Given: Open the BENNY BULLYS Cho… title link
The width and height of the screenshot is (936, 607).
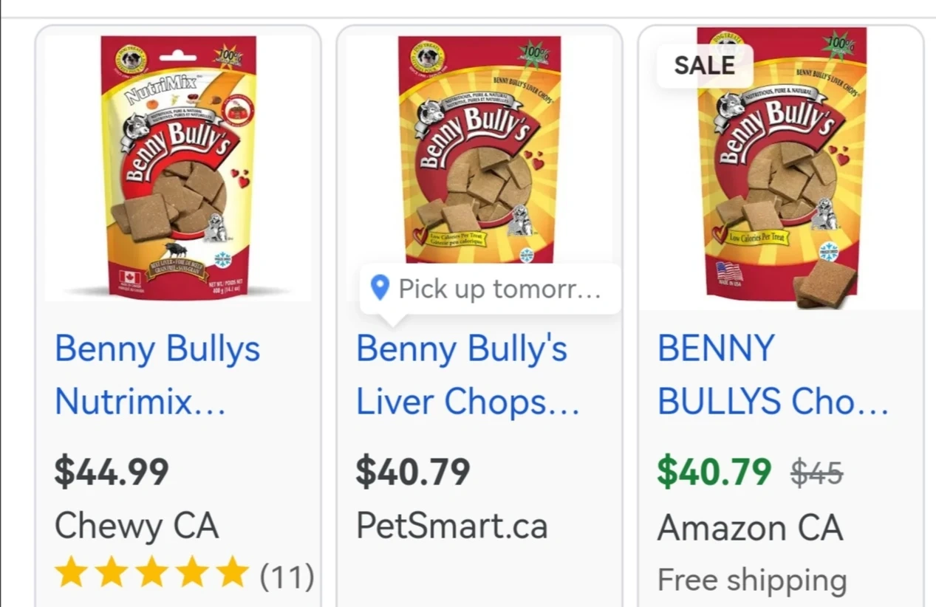Looking at the screenshot, I should [x=772, y=375].
